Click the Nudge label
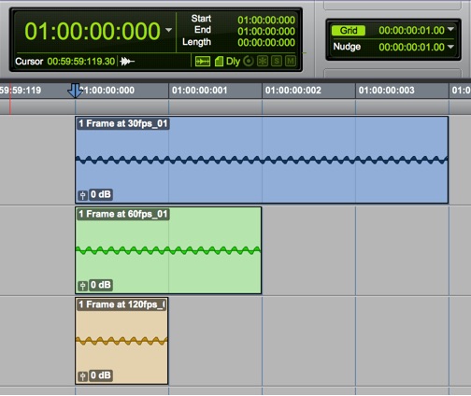 point(347,47)
